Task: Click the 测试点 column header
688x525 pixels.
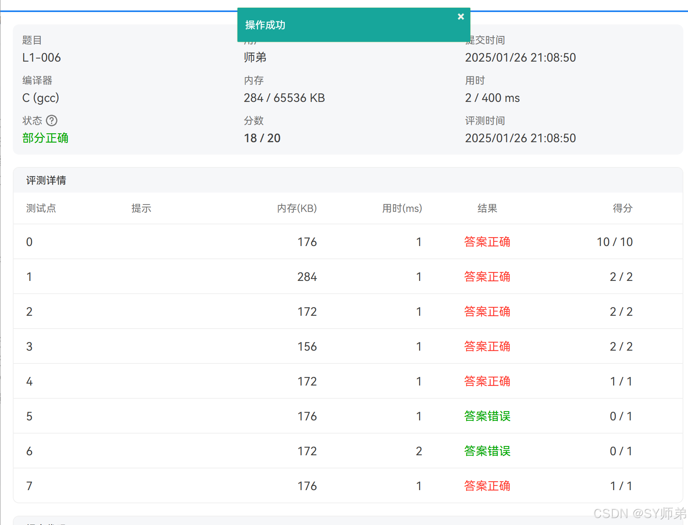Action: point(41,208)
